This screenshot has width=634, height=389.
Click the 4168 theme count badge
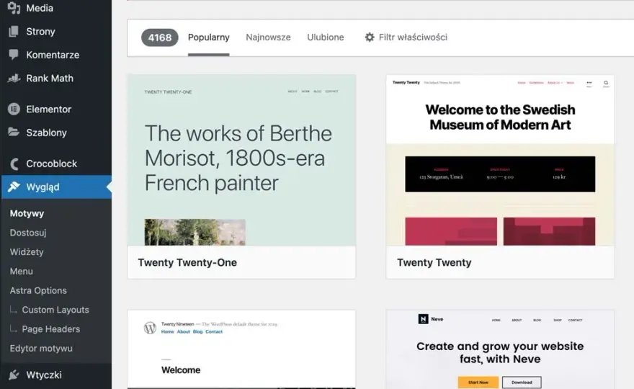[x=160, y=37]
